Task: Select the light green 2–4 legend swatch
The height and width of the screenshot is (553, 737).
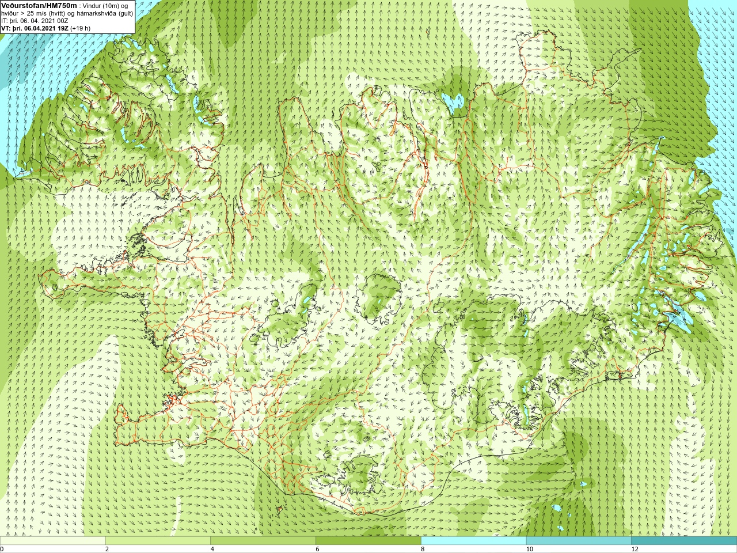Action: 158,541
